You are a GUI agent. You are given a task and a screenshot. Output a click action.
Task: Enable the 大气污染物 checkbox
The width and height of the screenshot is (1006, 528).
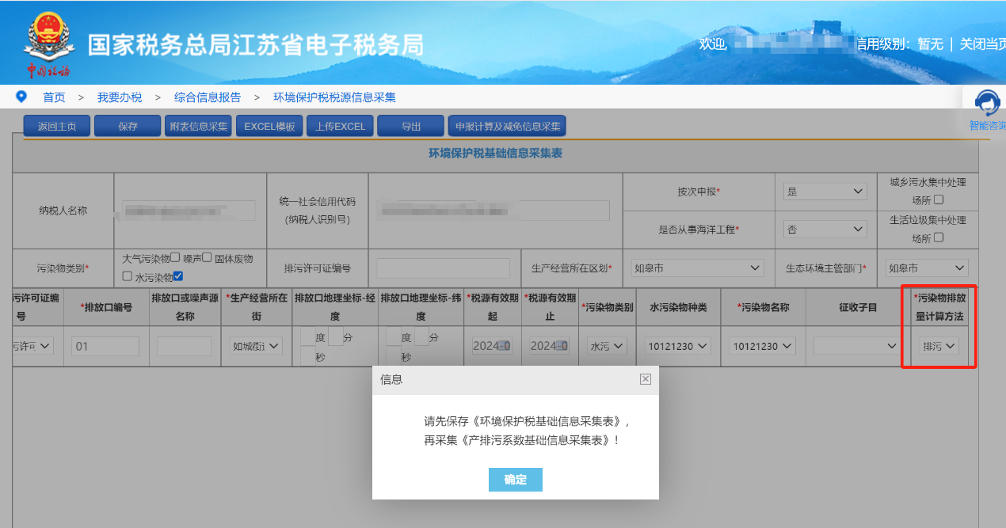click(175, 258)
